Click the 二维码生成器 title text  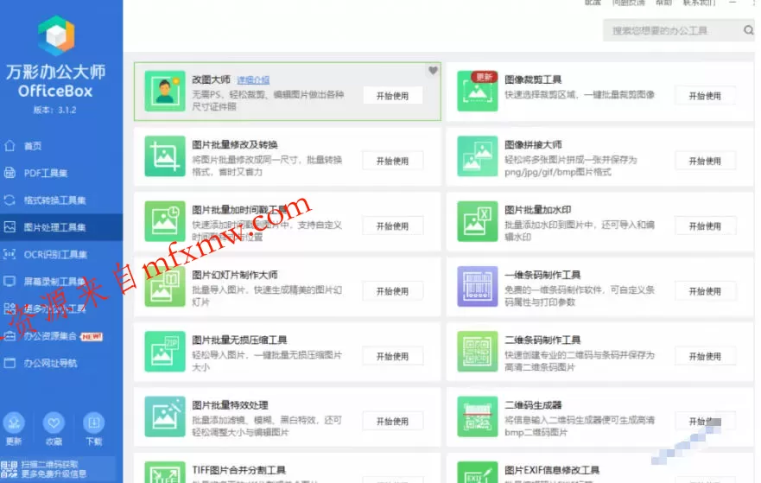click(x=533, y=405)
